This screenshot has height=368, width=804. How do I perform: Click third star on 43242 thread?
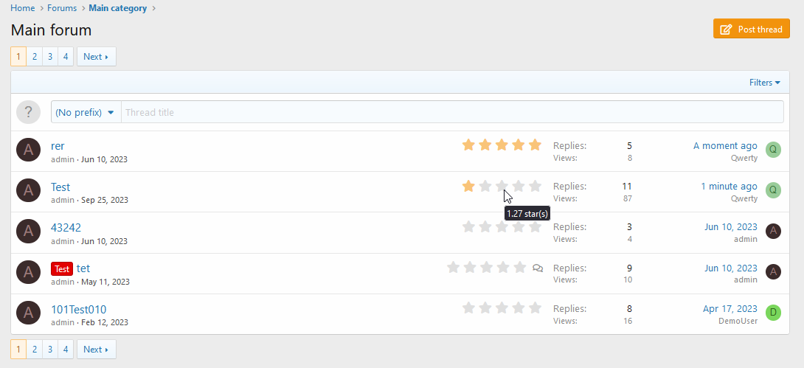(x=502, y=226)
